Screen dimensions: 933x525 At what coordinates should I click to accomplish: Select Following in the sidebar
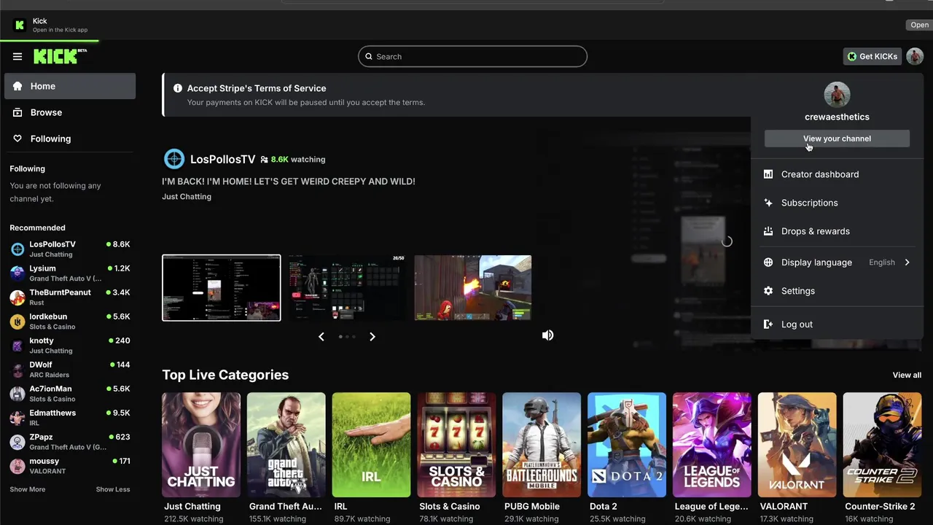(70, 139)
